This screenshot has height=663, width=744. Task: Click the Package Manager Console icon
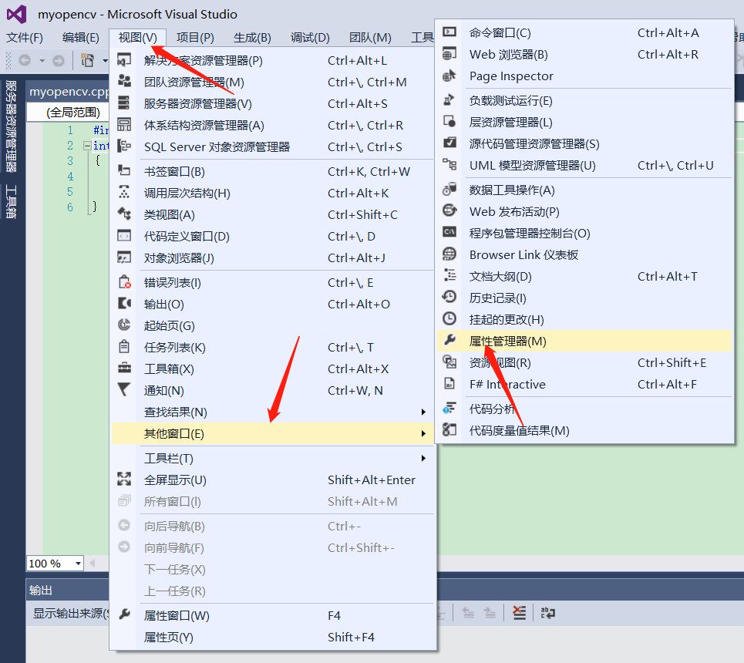pyautogui.click(x=449, y=232)
